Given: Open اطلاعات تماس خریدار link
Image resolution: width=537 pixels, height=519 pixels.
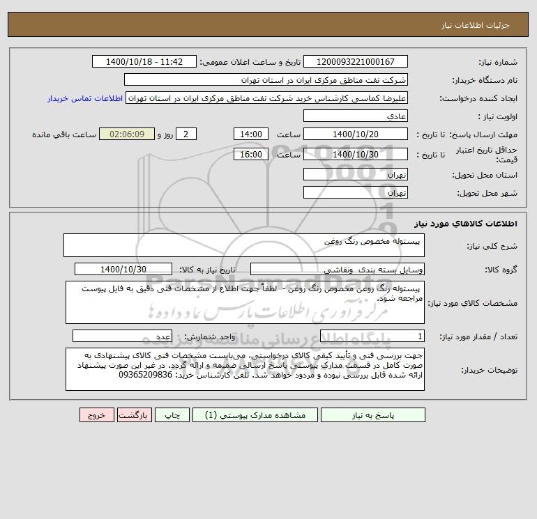Looking at the screenshot, I should [85, 98].
